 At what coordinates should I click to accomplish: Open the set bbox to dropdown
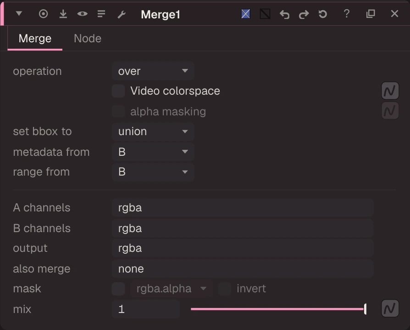(153, 131)
